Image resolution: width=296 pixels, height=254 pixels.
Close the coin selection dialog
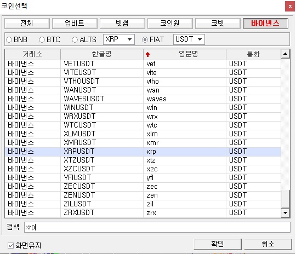[290, 7]
